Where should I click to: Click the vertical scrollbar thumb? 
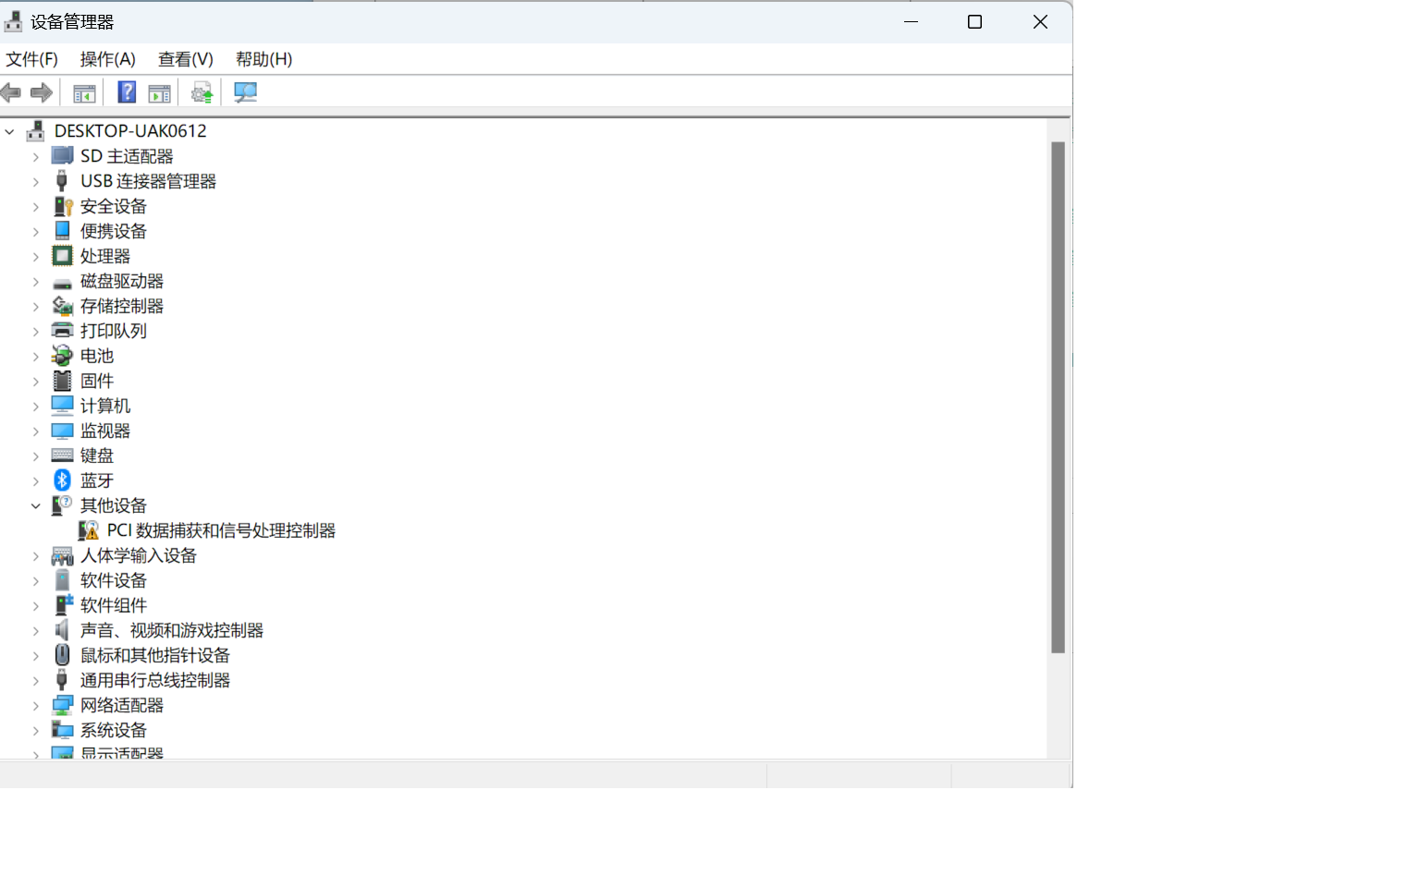pyautogui.click(x=1058, y=397)
